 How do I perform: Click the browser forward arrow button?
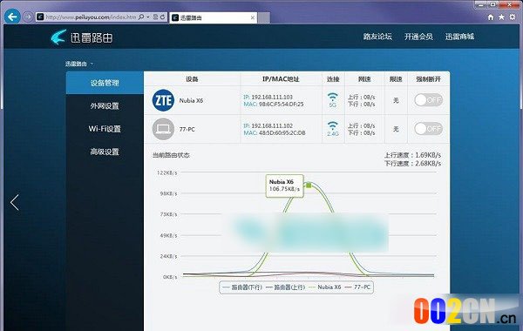[28, 17]
